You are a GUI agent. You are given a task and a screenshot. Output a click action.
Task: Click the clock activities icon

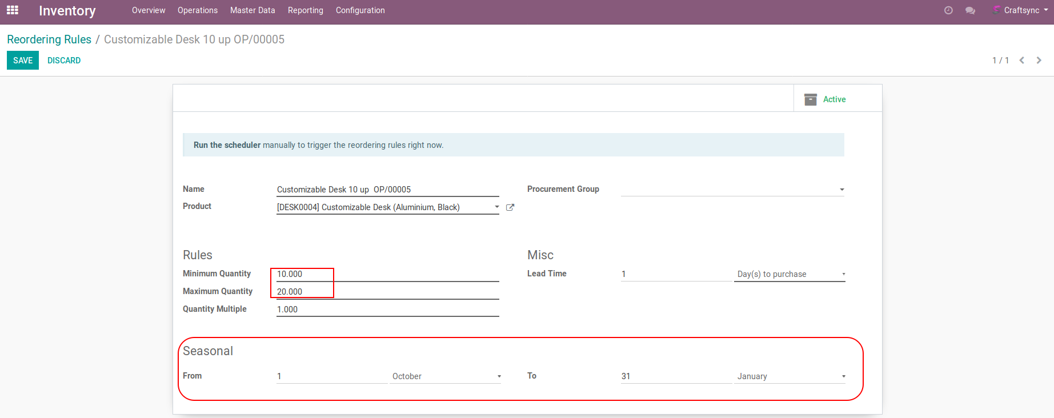coord(948,10)
